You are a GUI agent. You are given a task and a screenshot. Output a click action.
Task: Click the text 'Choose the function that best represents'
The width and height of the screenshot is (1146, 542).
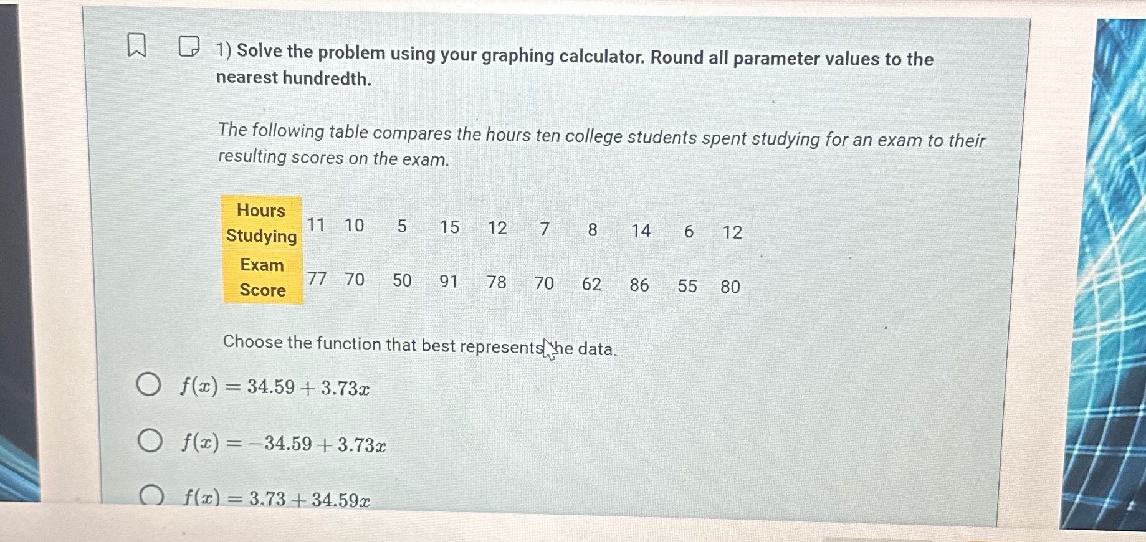pyautogui.click(x=380, y=345)
